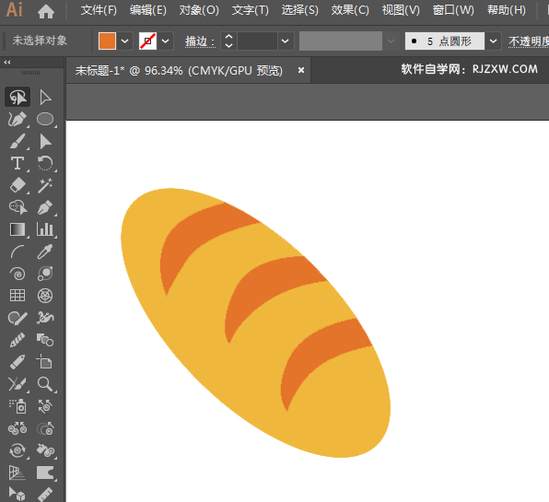
Task: Click the orange fill color swatch
Action: (x=107, y=41)
